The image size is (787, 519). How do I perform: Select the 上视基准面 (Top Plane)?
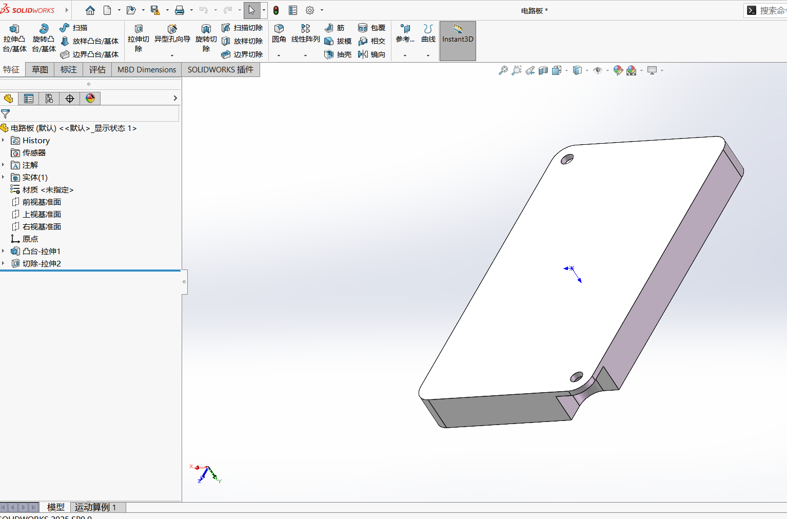[36, 214]
